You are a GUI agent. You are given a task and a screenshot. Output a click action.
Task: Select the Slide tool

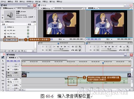3,84
